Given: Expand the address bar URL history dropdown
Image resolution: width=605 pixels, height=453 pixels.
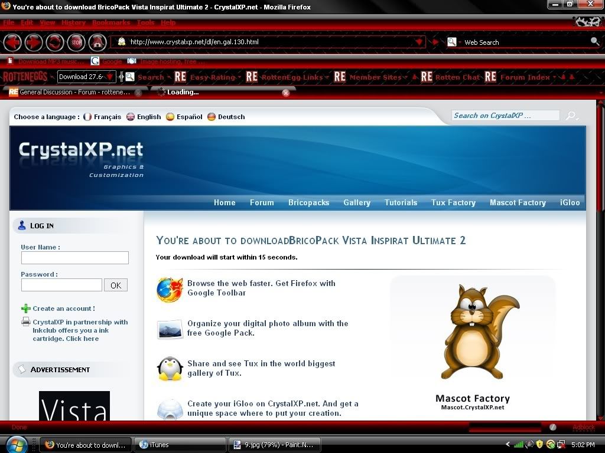Looking at the screenshot, I should tap(419, 42).
